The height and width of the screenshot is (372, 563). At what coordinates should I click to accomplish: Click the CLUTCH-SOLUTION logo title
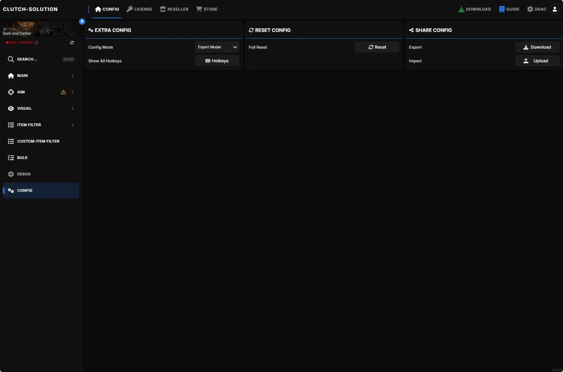point(30,9)
